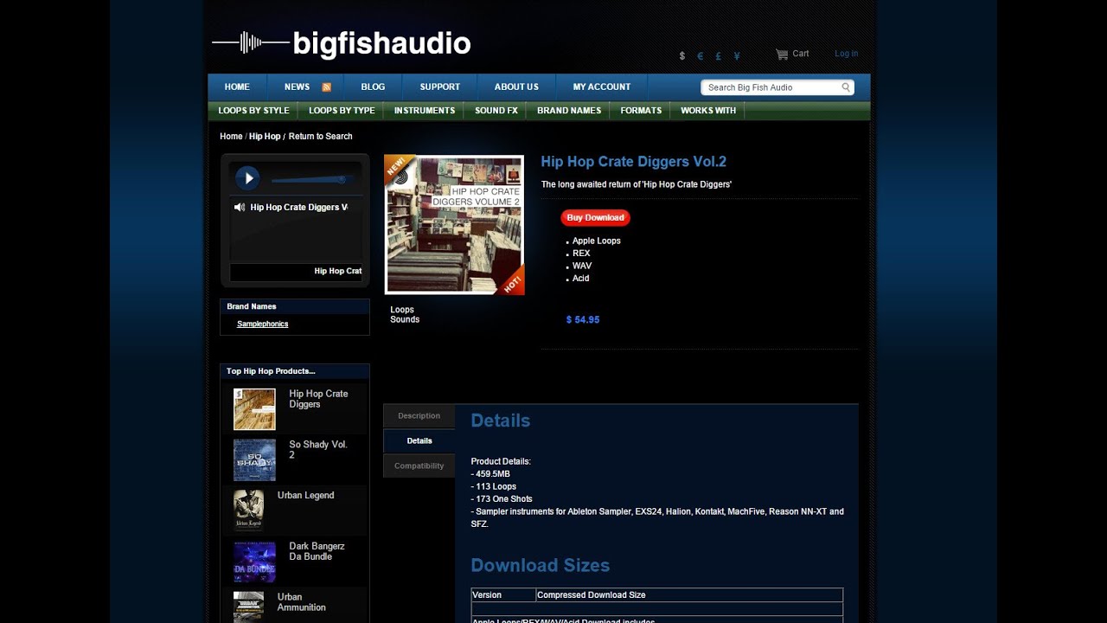Adjust the audio player progress slider

[311, 180]
